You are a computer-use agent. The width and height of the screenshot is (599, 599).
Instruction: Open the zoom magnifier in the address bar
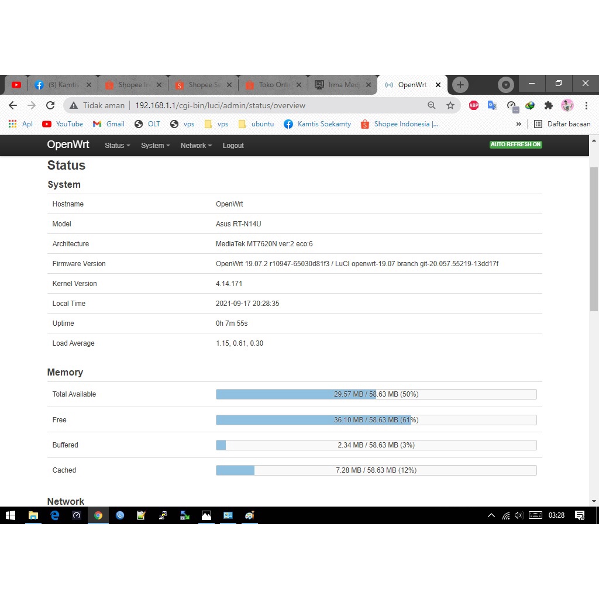point(431,105)
